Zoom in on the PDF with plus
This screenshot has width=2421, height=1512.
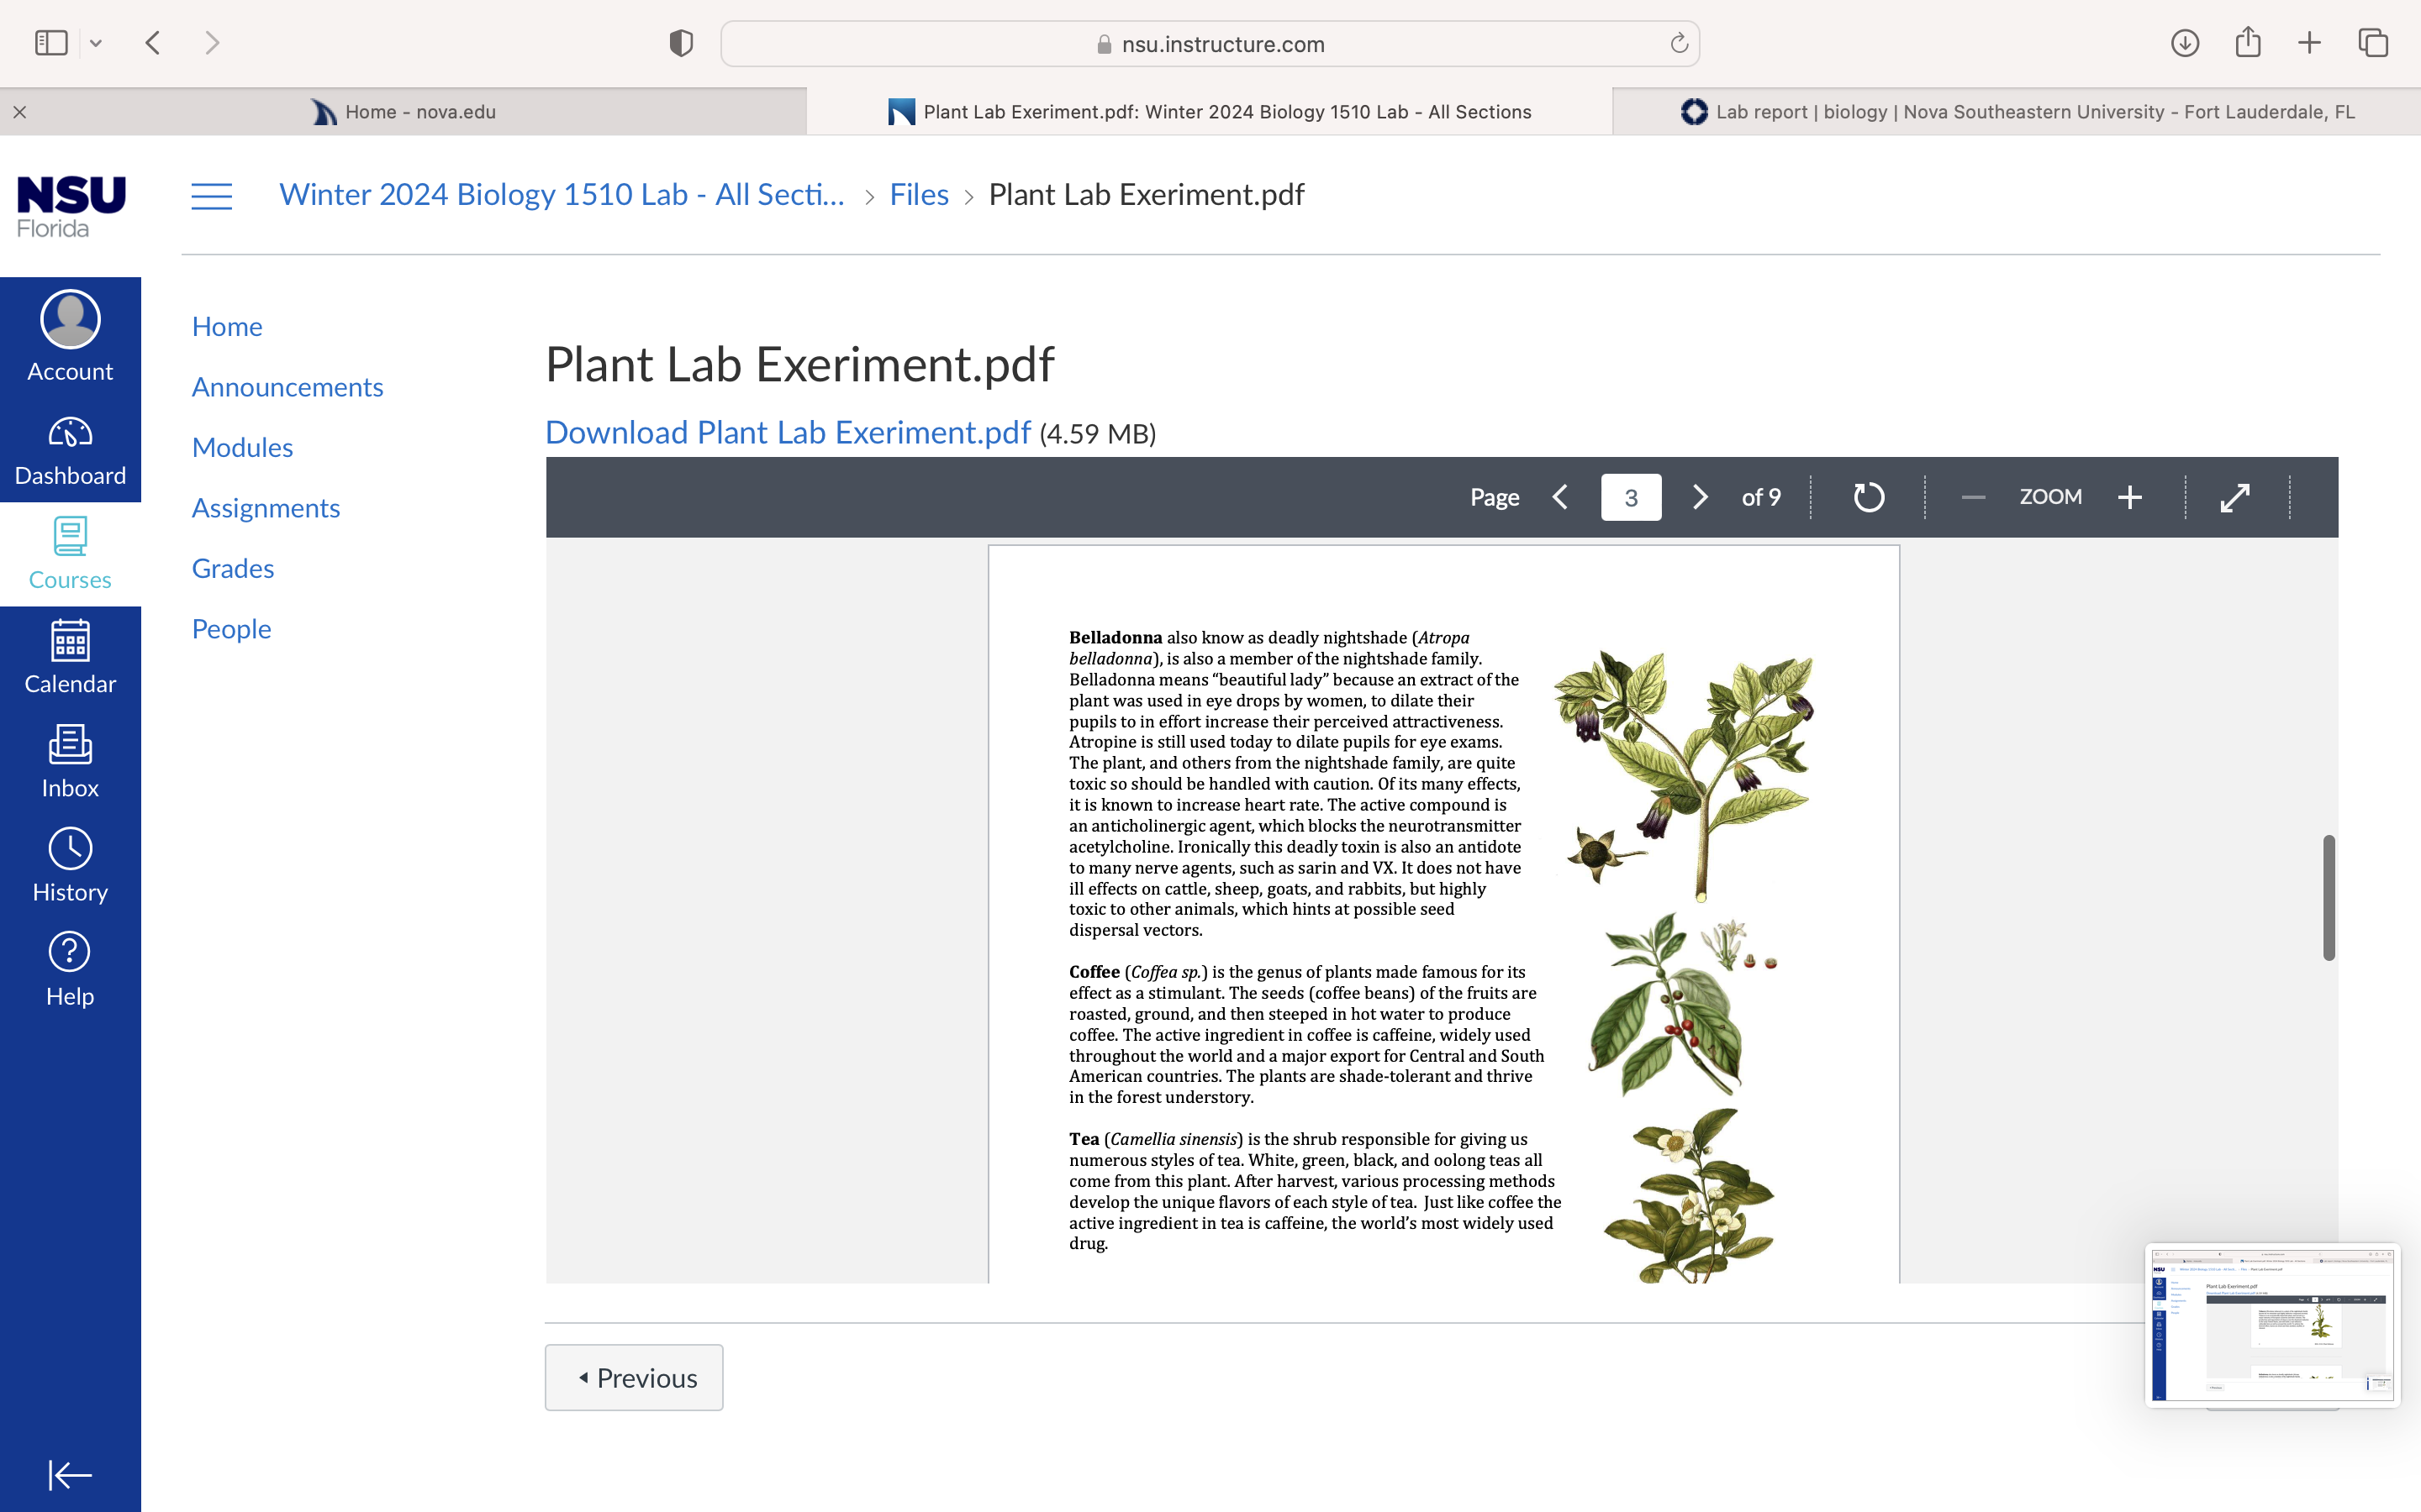click(x=2130, y=497)
